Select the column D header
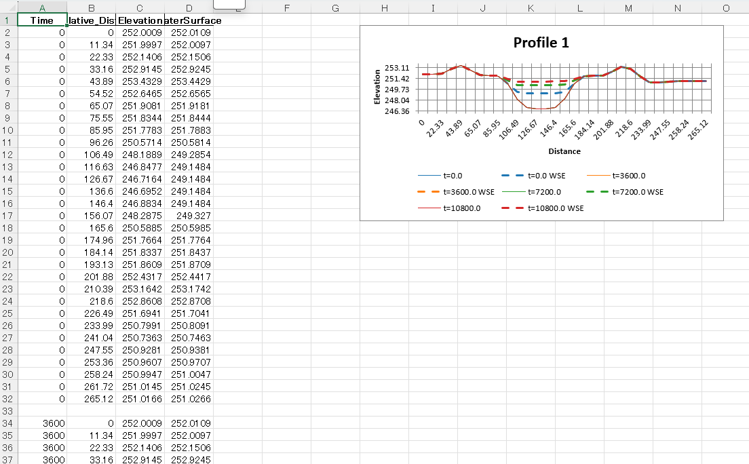Viewport: 749px width, 464px height. pos(189,8)
